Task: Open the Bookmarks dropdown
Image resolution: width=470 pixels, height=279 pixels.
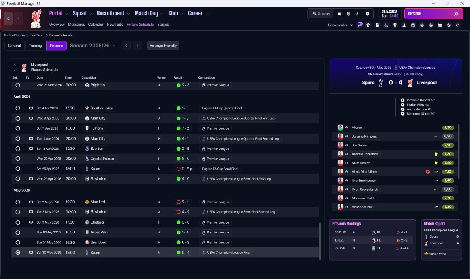Action: [x=340, y=25]
